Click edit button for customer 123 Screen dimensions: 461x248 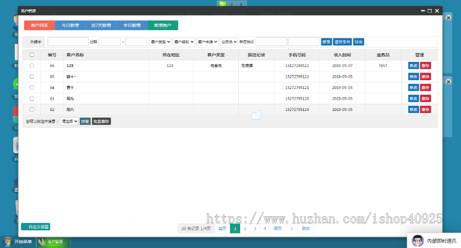pos(413,65)
